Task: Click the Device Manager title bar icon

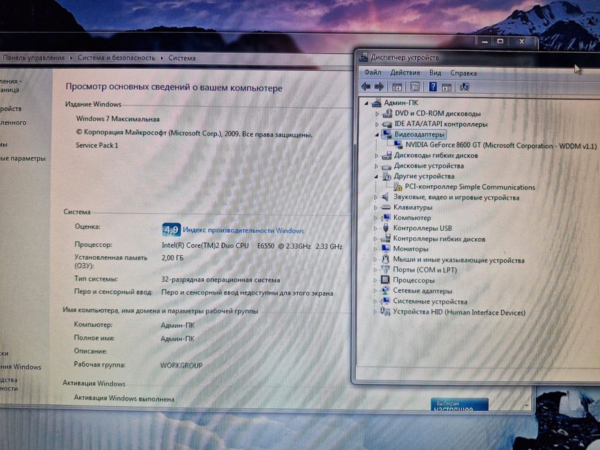Action: [x=363, y=57]
